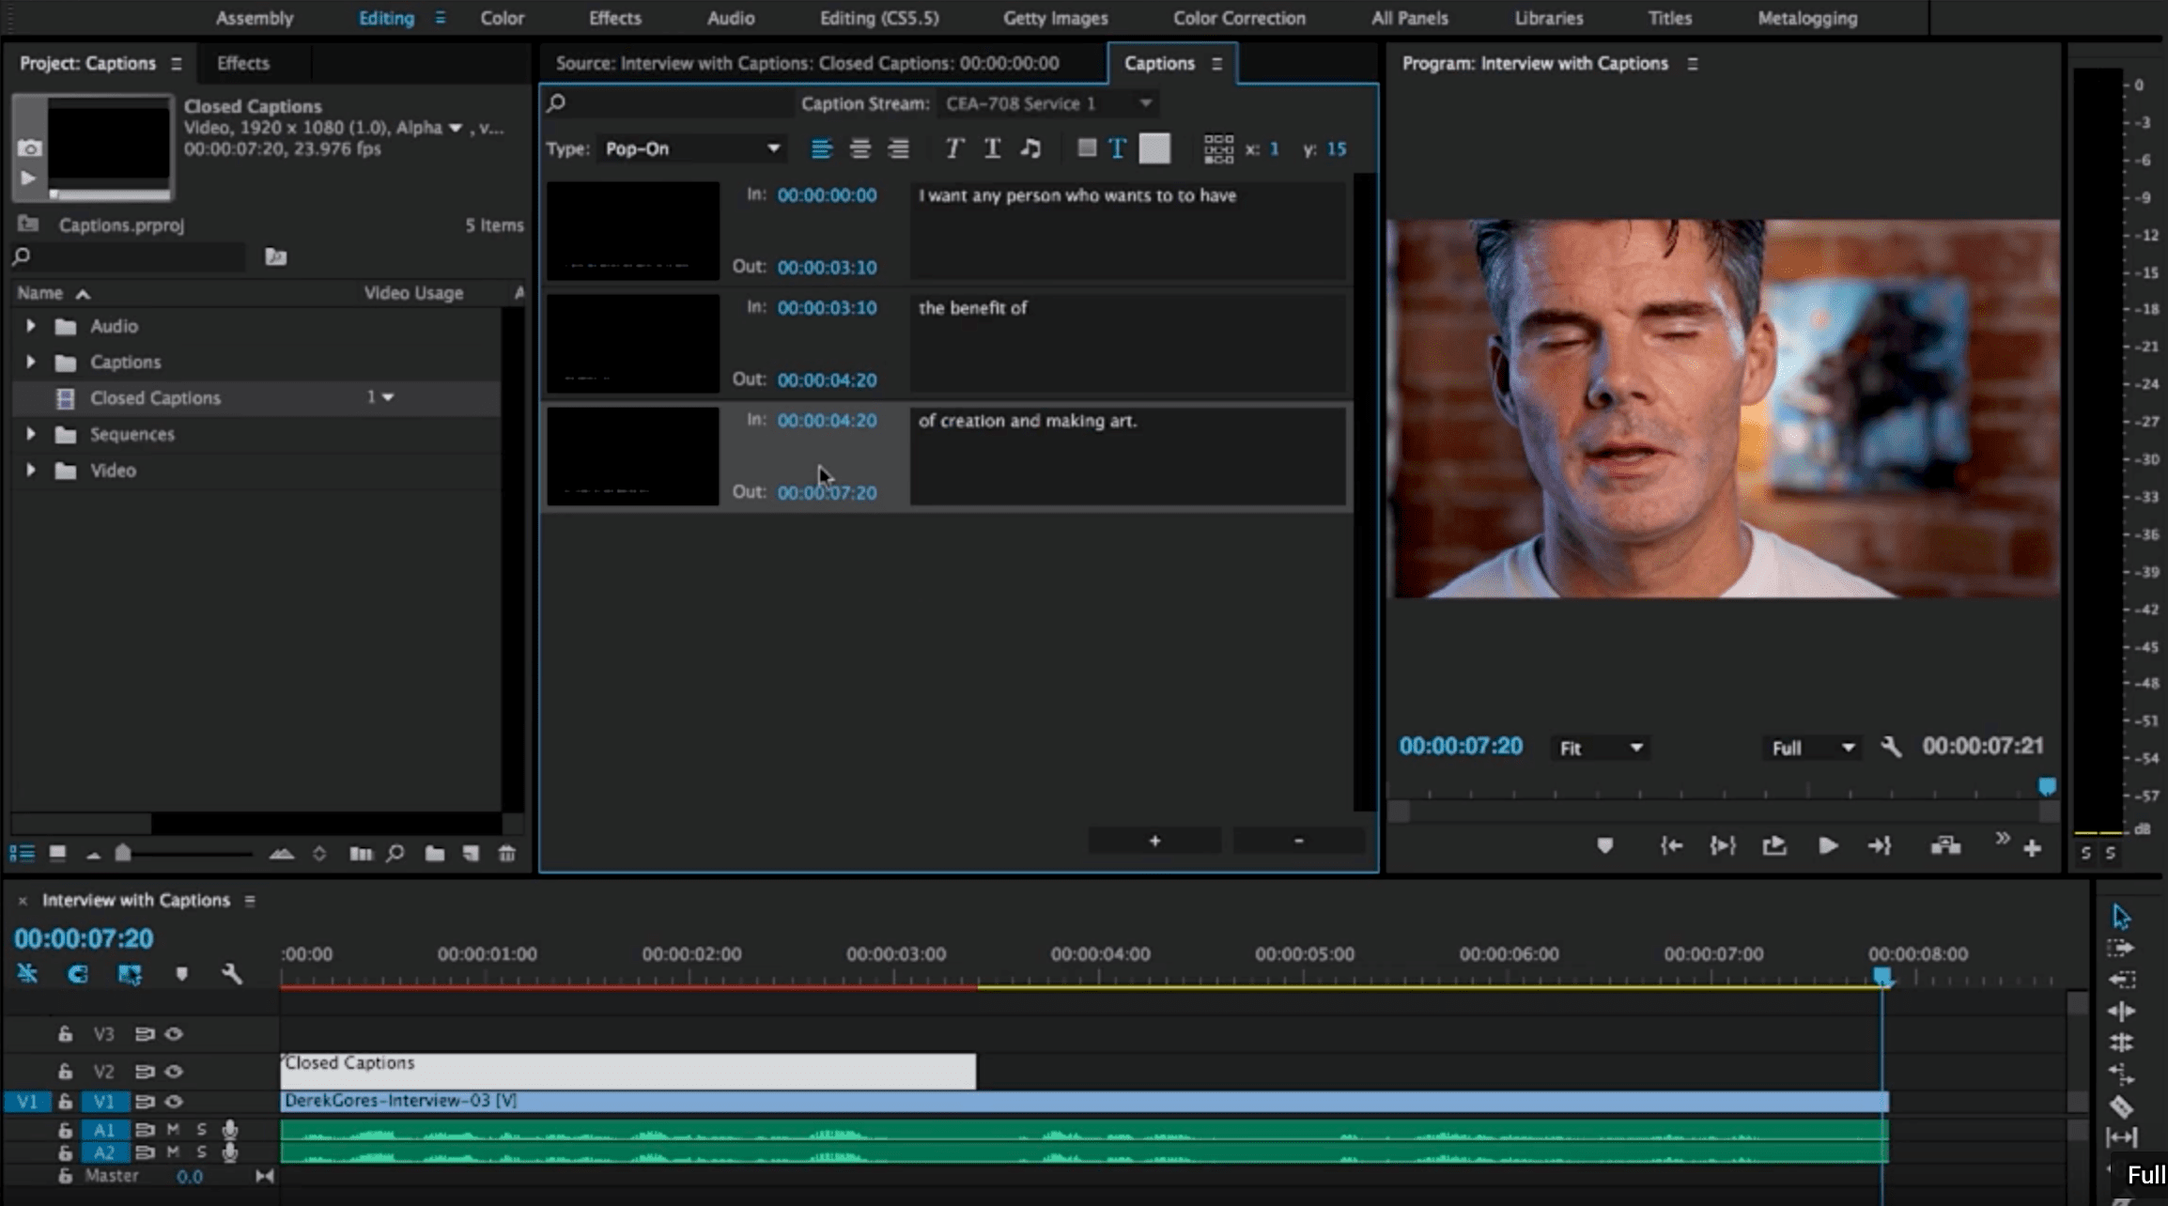The width and height of the screenshot is (2168, 1206).
Task: Solo audio track A2
Action: pos(202,1153)
